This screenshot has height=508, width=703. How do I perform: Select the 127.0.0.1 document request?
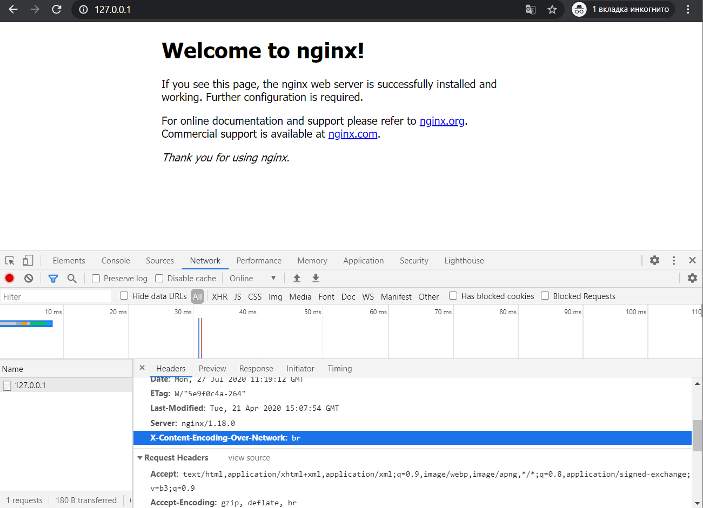pos(66,385)
